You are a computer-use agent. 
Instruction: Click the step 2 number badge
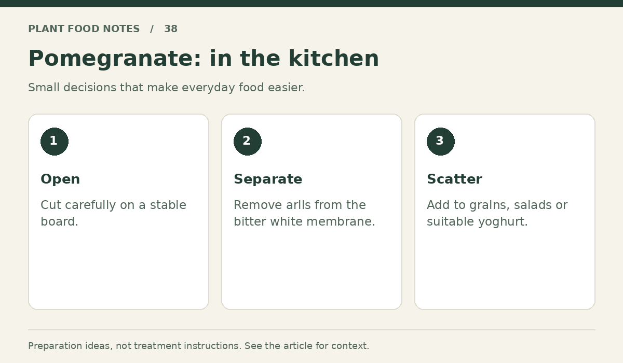pos(248,142)
